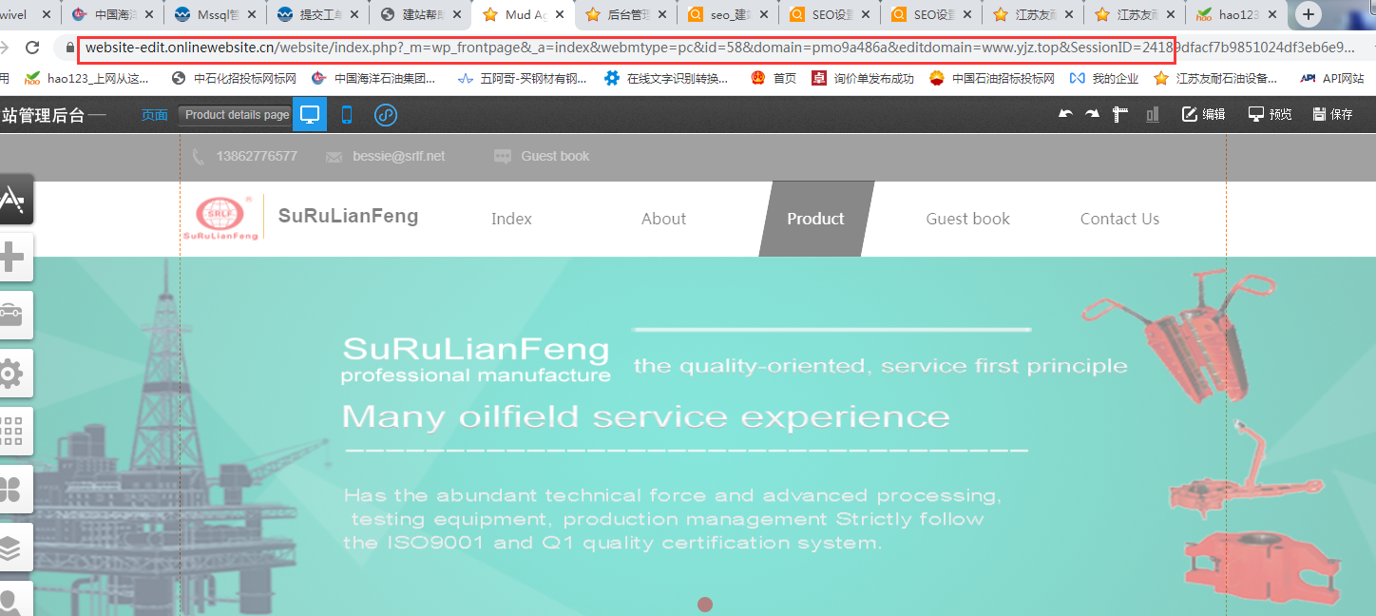Click the 预览 preview button
Image resolution: width=1376 pixels, height=616 pixels.
click(1270, 114)
